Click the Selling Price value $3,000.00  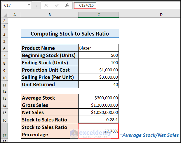coord(99,77)
